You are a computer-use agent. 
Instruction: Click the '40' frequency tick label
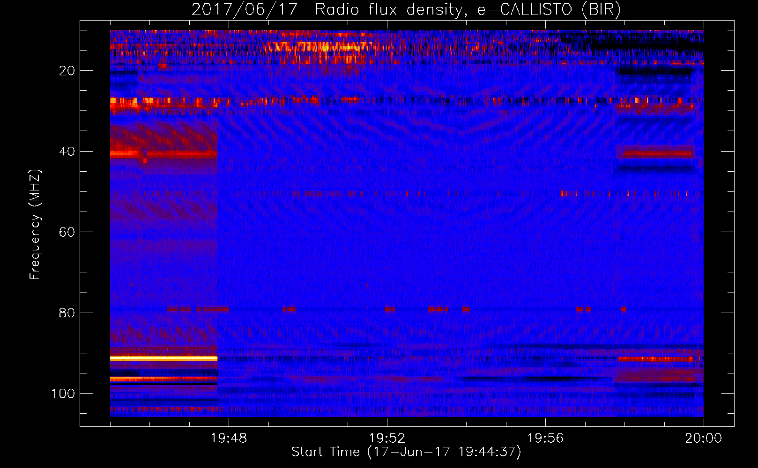(x=67, y=152)
